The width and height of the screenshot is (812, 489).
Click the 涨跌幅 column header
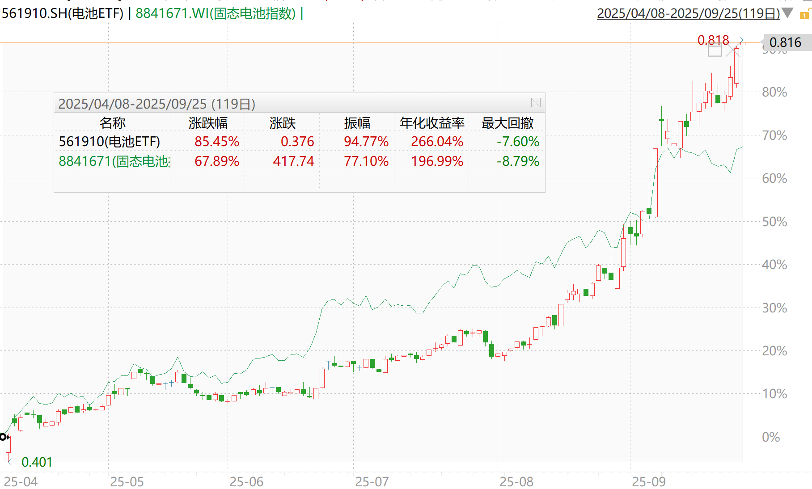click(208, 123)
